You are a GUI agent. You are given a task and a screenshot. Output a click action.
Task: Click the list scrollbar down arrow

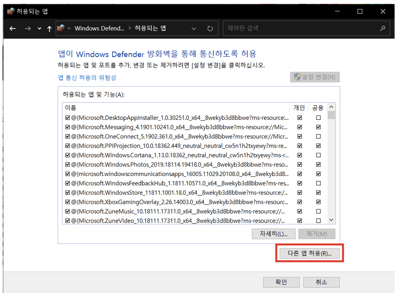pos(331,220)
